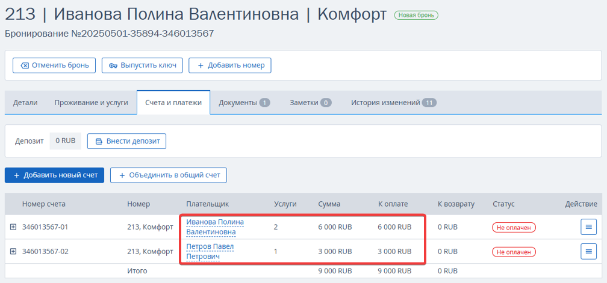Image resolution: width=607 pixels, height=283 pixels.
Task: Click the history count badge 11
Action: (x=429, y=103)
